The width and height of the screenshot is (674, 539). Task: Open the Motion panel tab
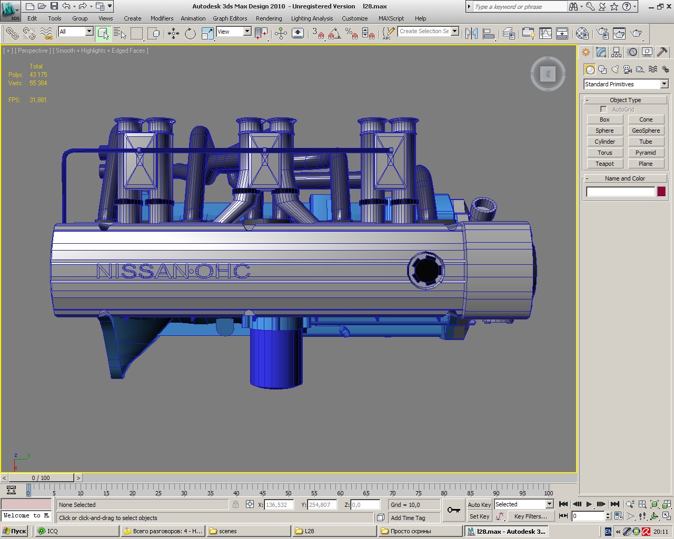click(632, 52)
